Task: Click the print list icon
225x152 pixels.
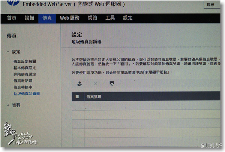Action: pyautogui.click(x=112, y=84)
